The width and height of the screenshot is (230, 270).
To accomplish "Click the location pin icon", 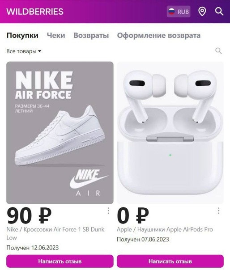I will coord(202,12).
